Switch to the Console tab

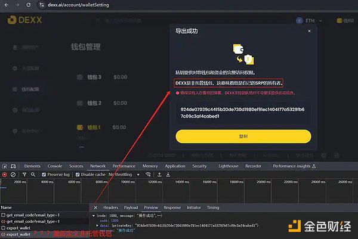(55, 166)
